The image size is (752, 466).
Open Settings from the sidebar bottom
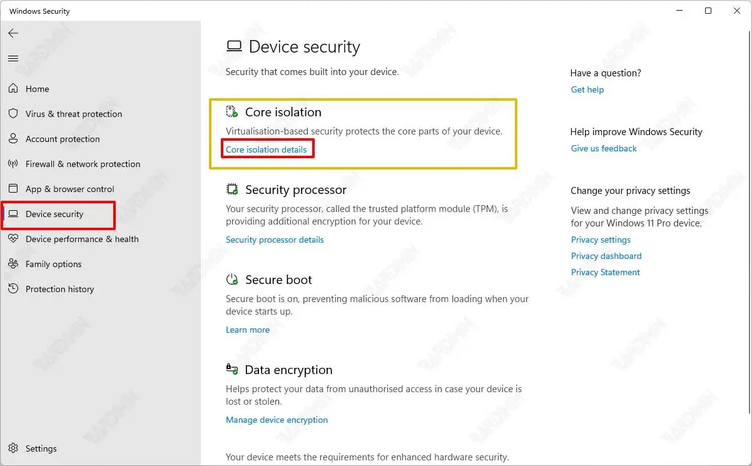41,448
